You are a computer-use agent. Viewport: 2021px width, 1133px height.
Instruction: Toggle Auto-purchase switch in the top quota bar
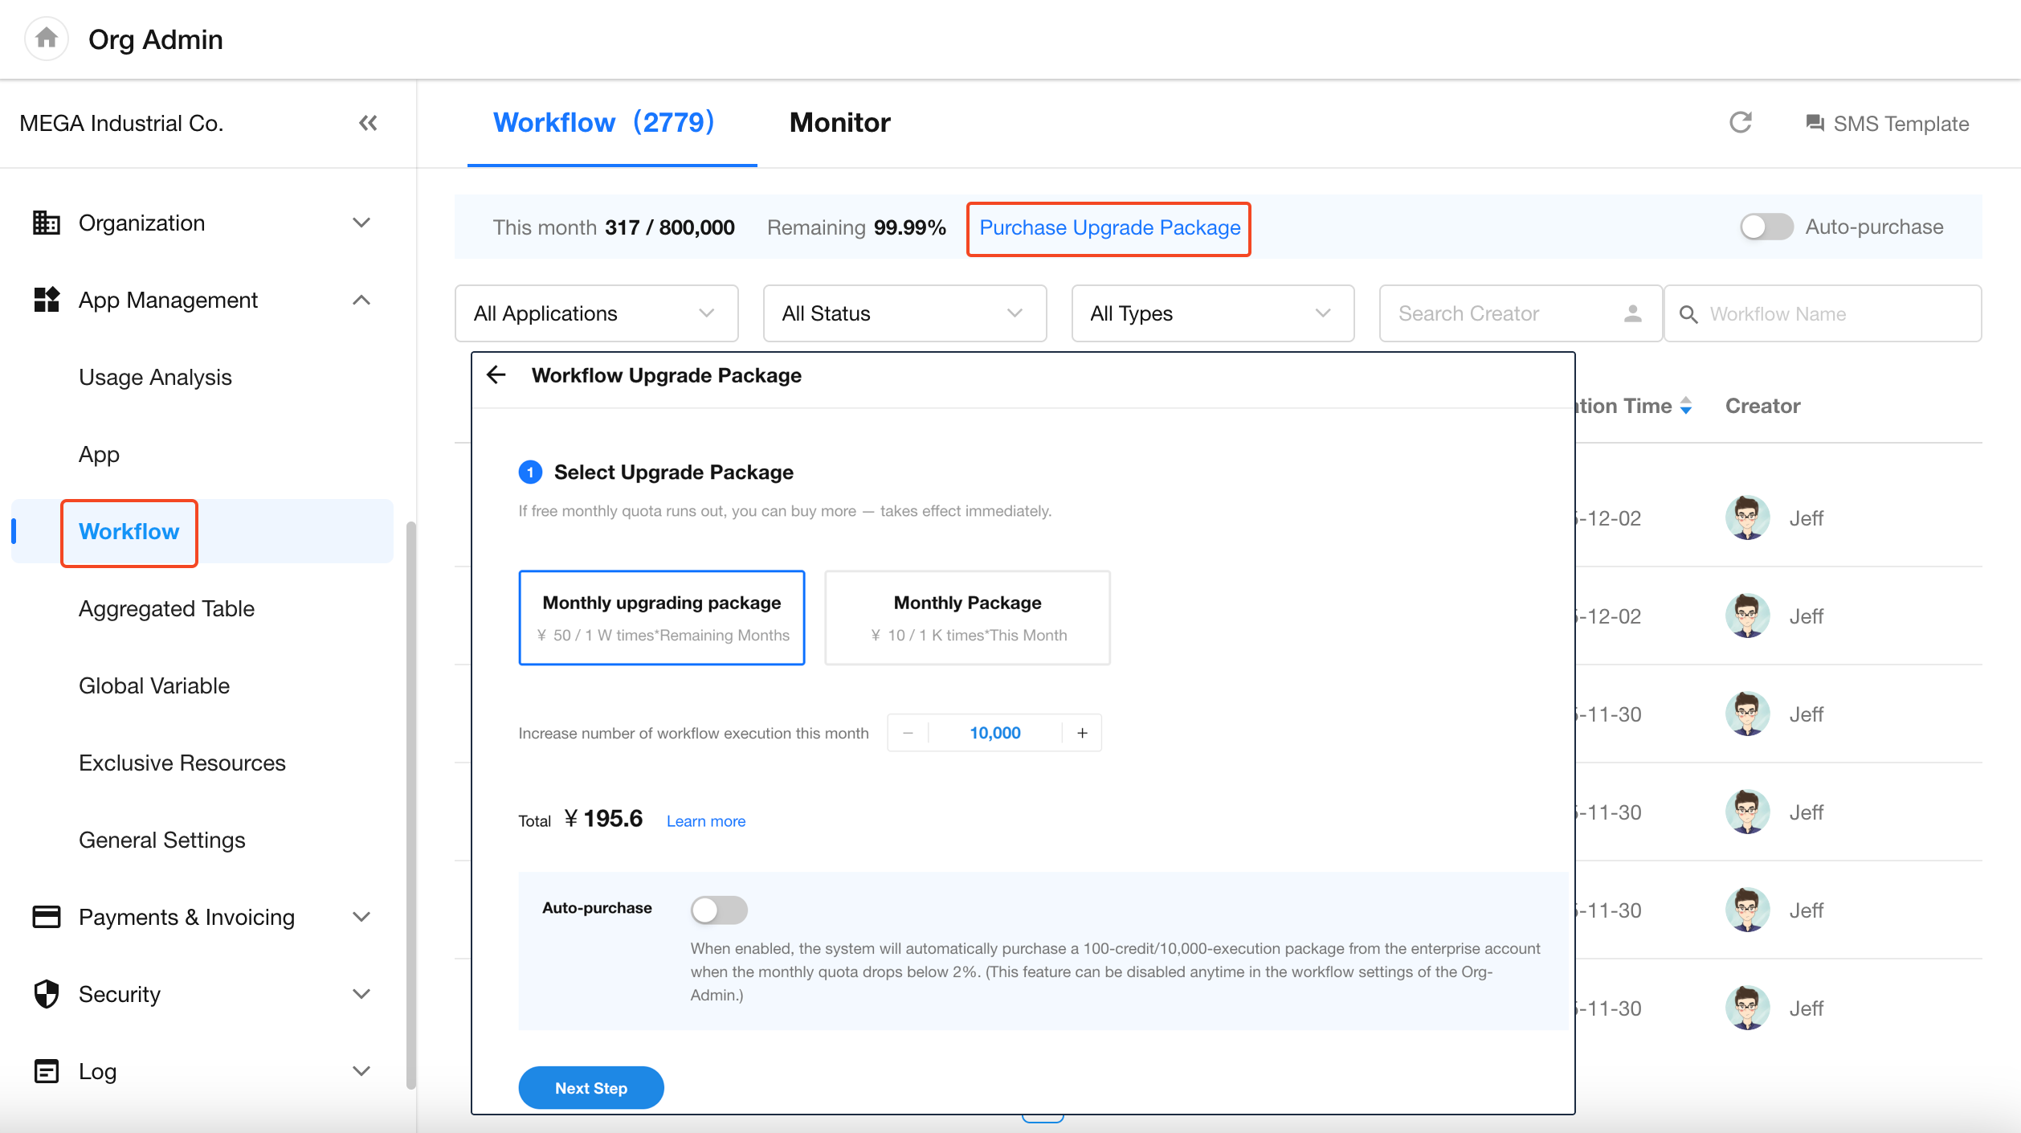[x=1766, y=227]
